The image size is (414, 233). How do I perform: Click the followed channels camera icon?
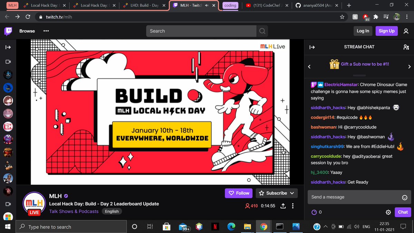pyautogui.click(x=8, y=61)
